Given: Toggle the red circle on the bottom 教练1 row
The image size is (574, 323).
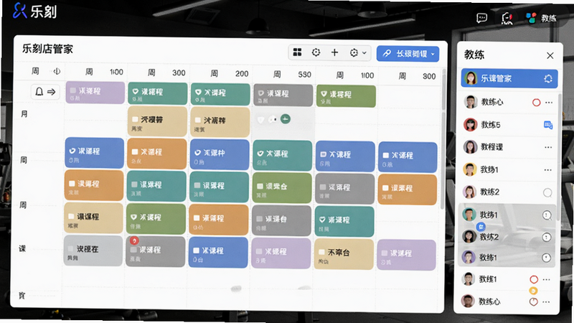Looking at the screenshot, I should click(x=534, y=280).
